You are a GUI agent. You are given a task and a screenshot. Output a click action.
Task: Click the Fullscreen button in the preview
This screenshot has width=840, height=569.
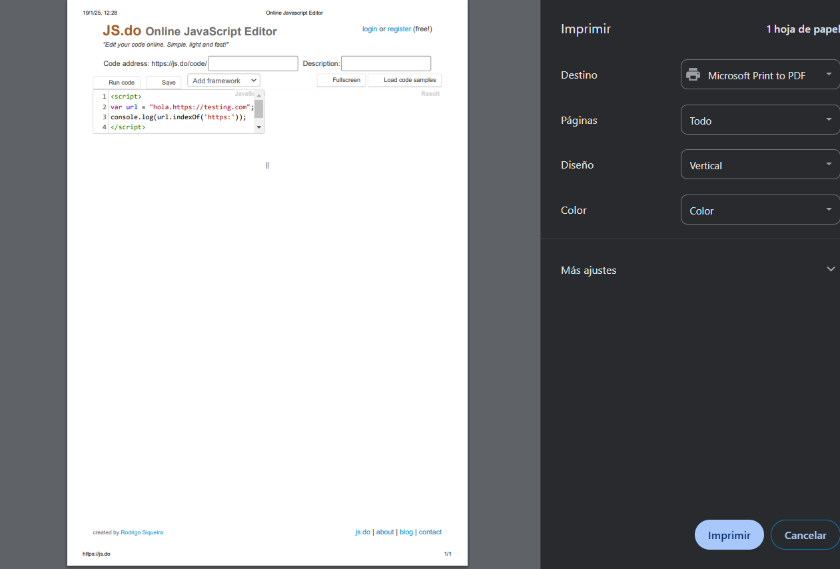point(342,80)
